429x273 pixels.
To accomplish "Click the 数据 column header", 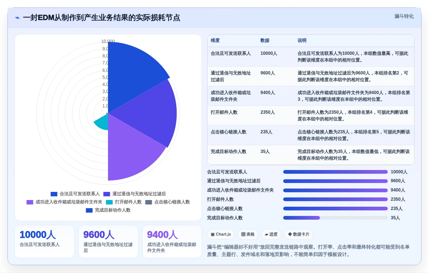I will pos(265,40).
